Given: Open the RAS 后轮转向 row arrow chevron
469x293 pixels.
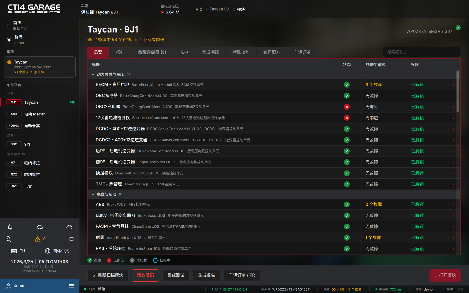Looking at the screenshot, I should pos(453,249).
